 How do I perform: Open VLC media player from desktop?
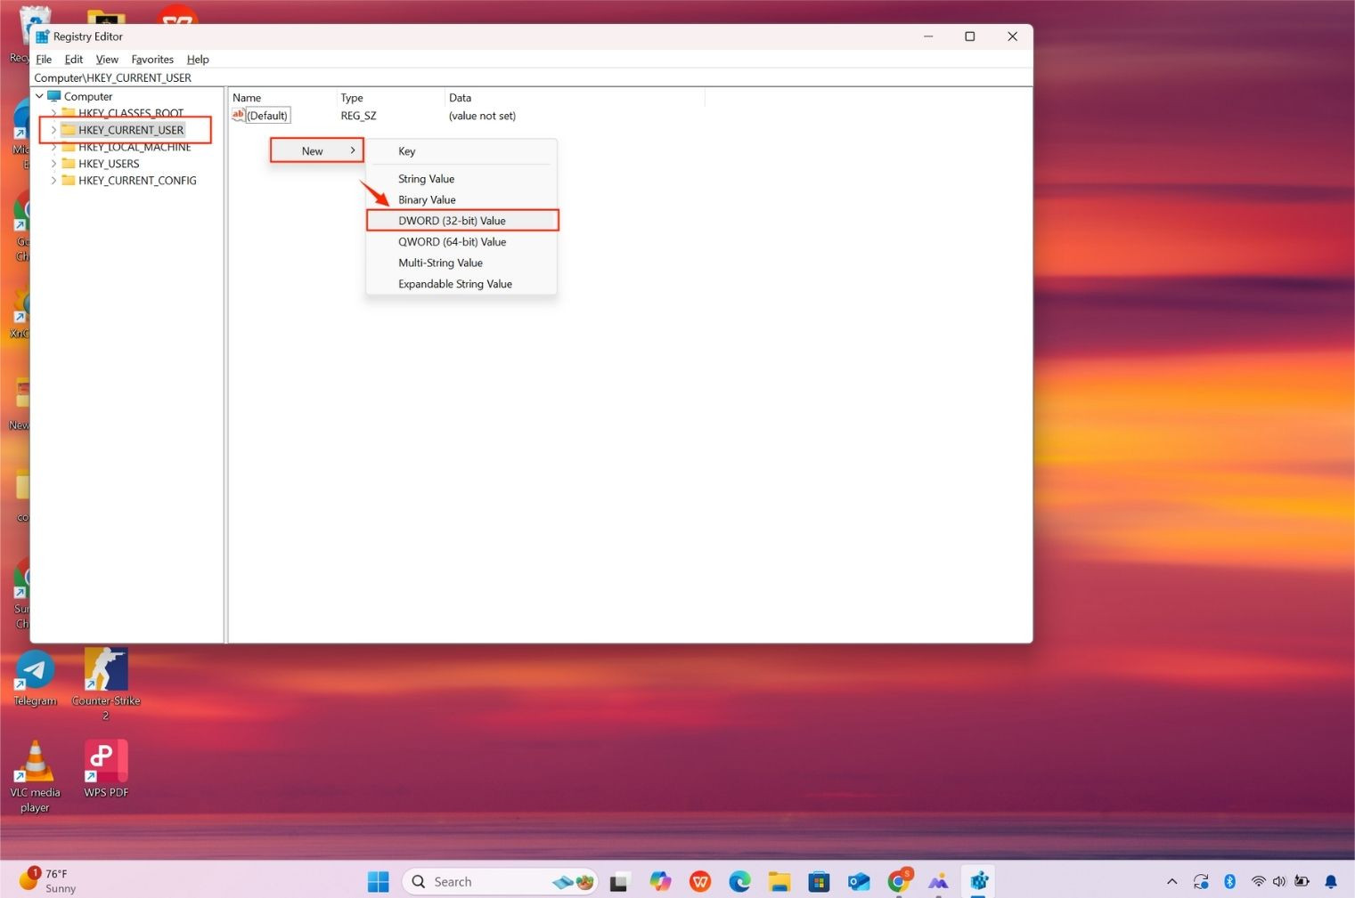35,761
